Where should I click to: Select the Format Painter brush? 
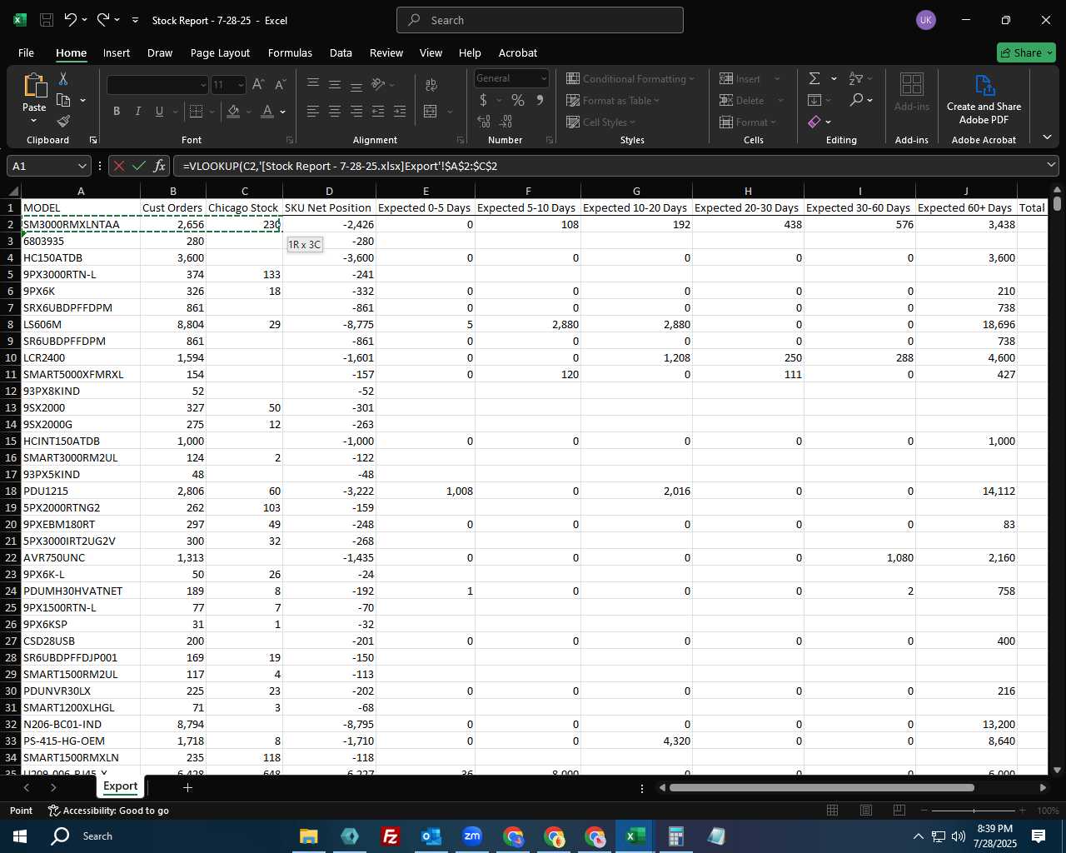pos(63,122)
